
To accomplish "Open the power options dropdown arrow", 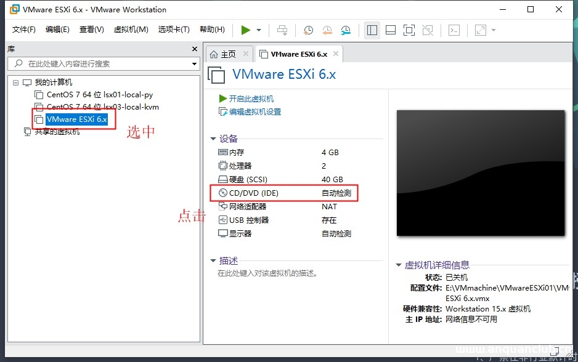I will tap(258, 30).
